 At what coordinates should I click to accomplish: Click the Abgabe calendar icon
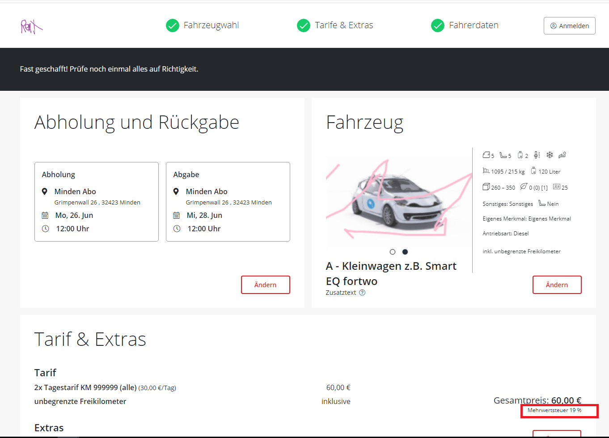[x=177, y=215]
